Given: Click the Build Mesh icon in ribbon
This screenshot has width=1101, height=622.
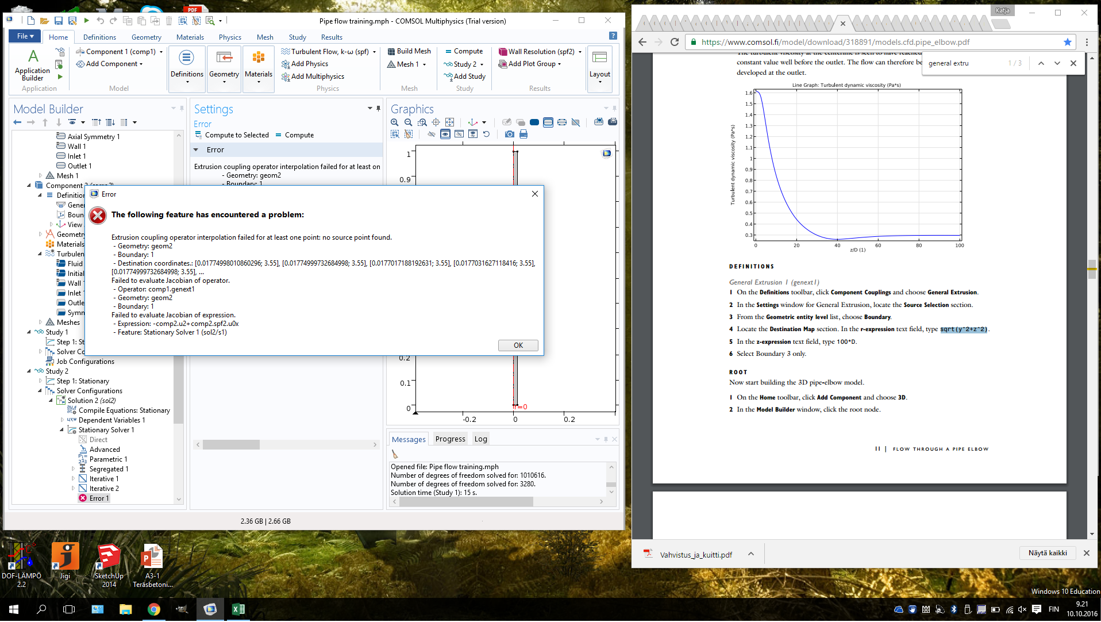Looking at the screenshot, I should click(391, 51).
